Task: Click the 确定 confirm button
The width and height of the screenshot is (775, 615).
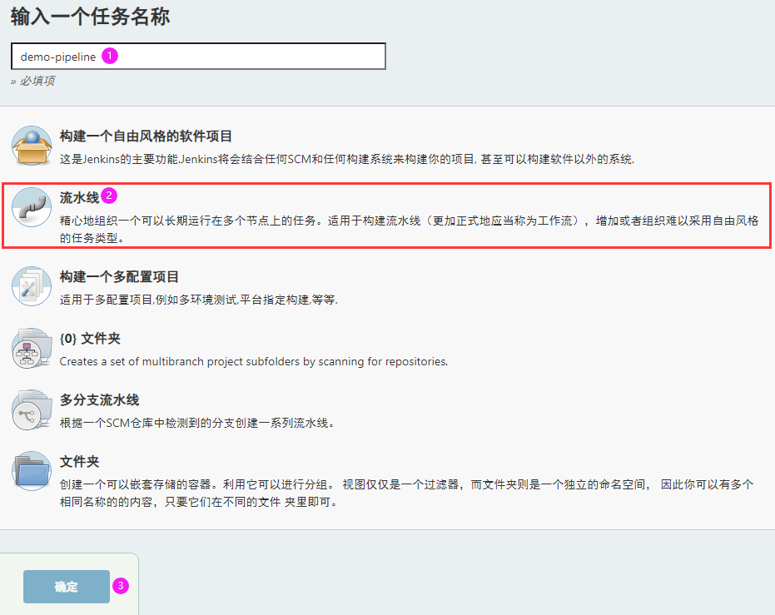Action: (x=67, y=587)
